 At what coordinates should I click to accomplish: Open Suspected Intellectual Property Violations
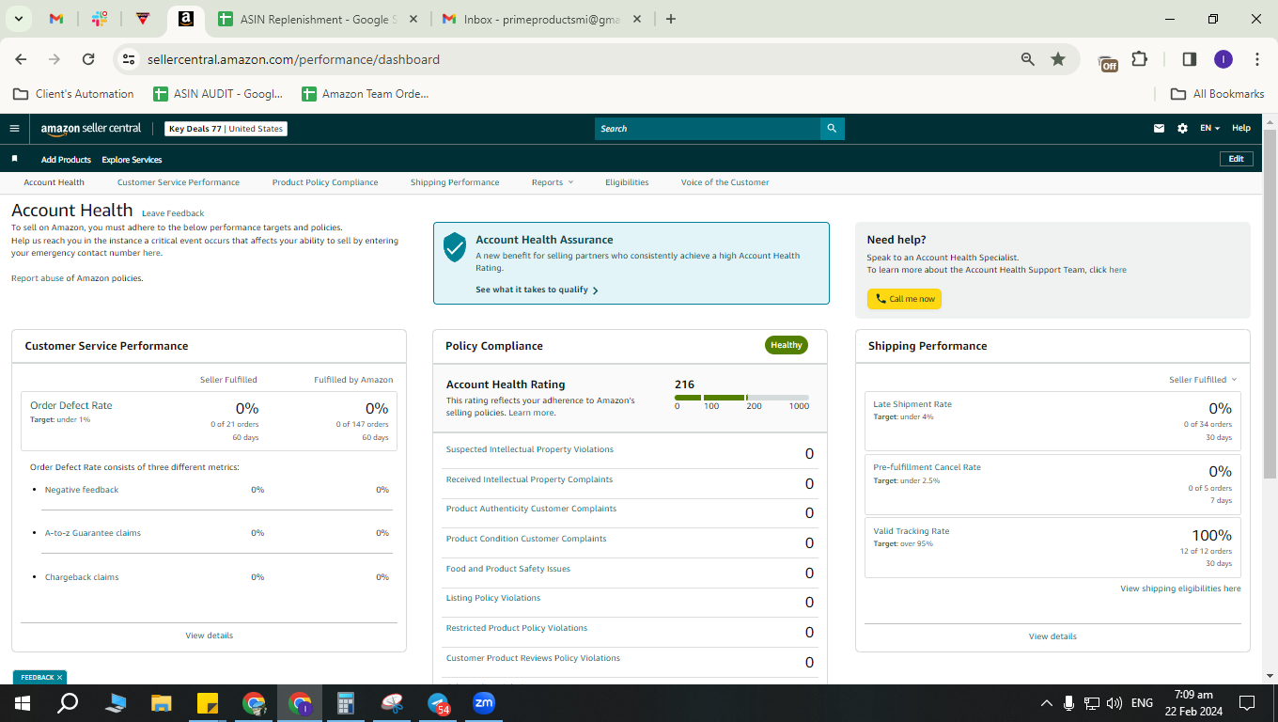click(530, 449)
